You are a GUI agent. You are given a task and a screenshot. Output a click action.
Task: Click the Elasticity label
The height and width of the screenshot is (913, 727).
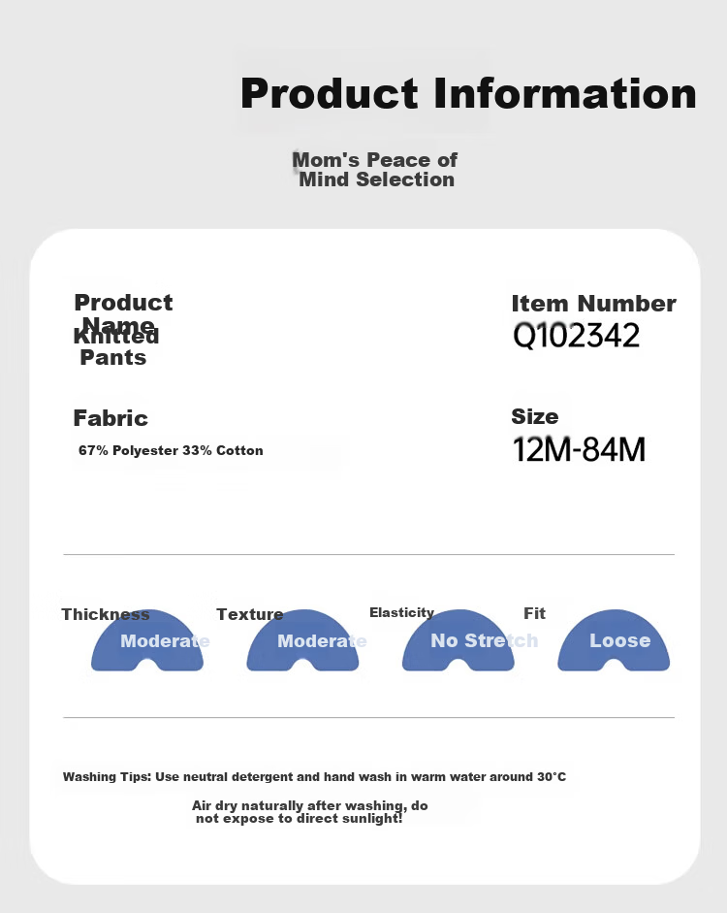402,612
